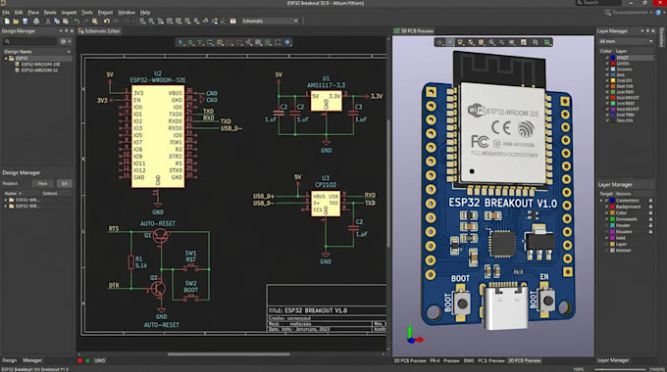Viewport: 667px width, 372px height.
Task: Select the arrow pointer tool in schematic toolbar
Action: pos(180,42)
